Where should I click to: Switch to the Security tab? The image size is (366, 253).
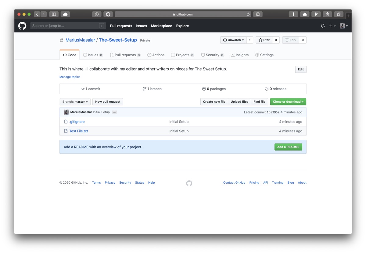click(213, 55)
